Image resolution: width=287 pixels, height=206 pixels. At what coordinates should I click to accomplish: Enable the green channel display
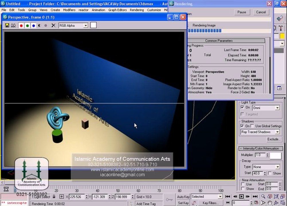click(27, 25)
